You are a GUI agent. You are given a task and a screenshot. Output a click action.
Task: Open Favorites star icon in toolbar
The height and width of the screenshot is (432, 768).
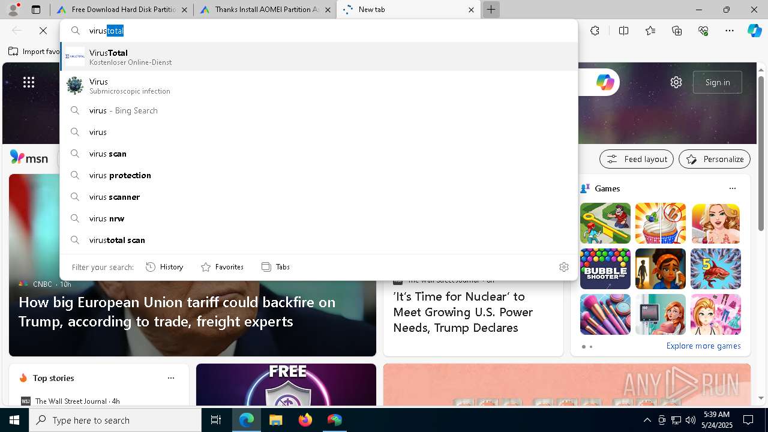[650, 31]
